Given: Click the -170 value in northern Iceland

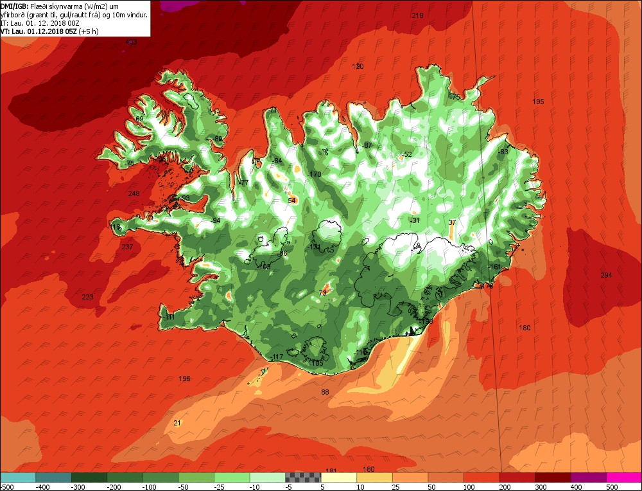Looking at the screenshot, I should pos(315,175).
